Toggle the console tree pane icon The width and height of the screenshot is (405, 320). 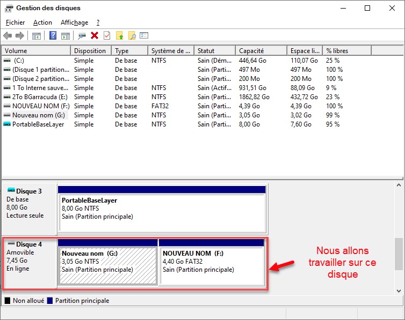pyautogui.click(x=37, y=35)
